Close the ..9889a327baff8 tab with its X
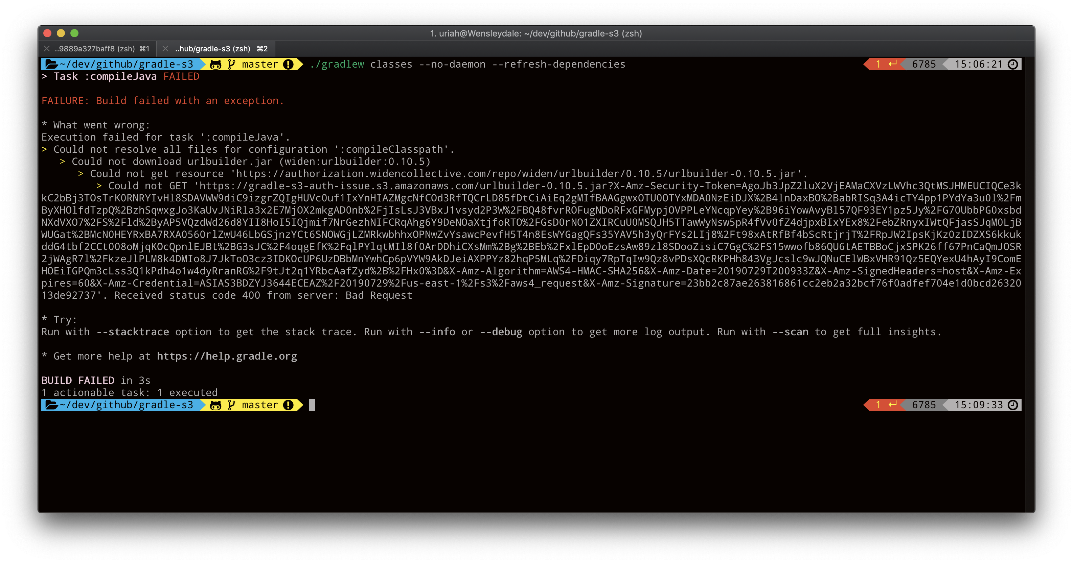The image size is (1073, 563). click(x=47, y=49)
